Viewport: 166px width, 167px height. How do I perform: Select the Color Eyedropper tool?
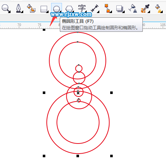145,8
